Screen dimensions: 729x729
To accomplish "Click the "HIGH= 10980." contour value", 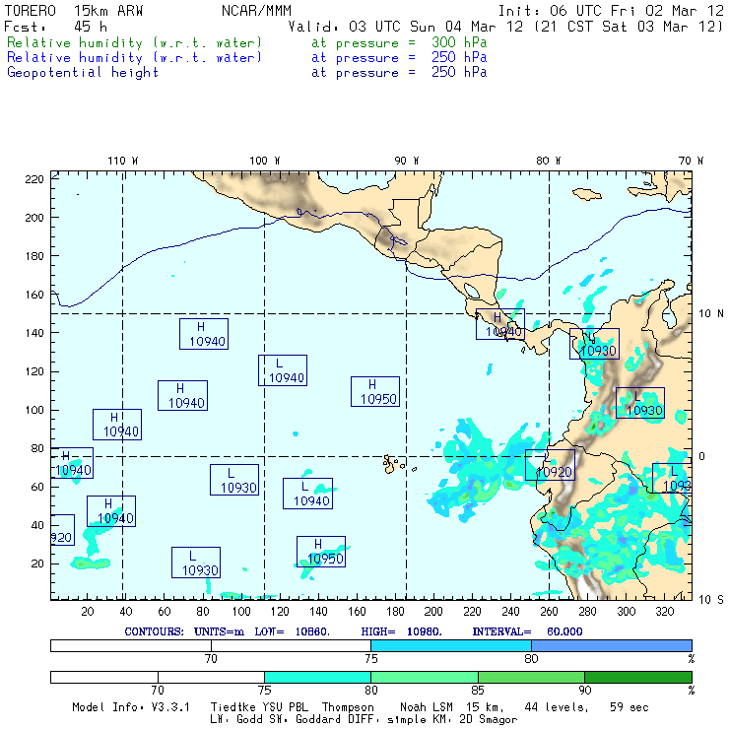I will (402, 631).
